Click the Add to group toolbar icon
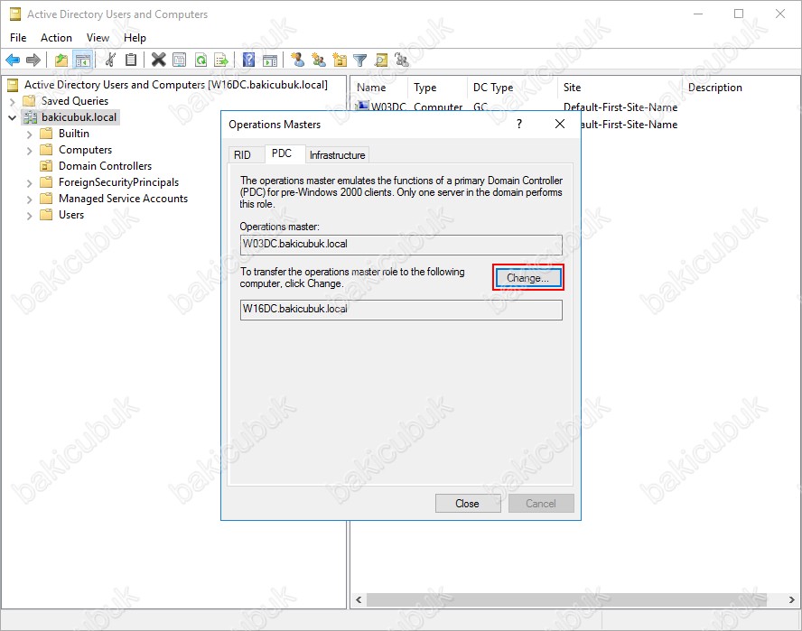The image size is (802, 631). pos(402,60)
